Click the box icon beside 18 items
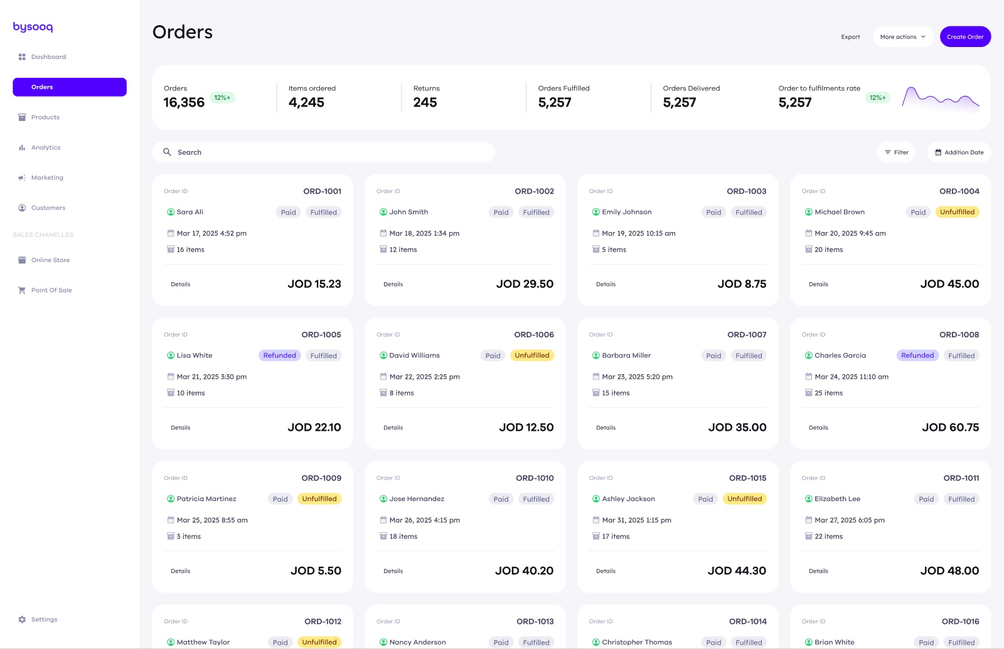Screen dimensions: 1004x649 pos(383,537)
